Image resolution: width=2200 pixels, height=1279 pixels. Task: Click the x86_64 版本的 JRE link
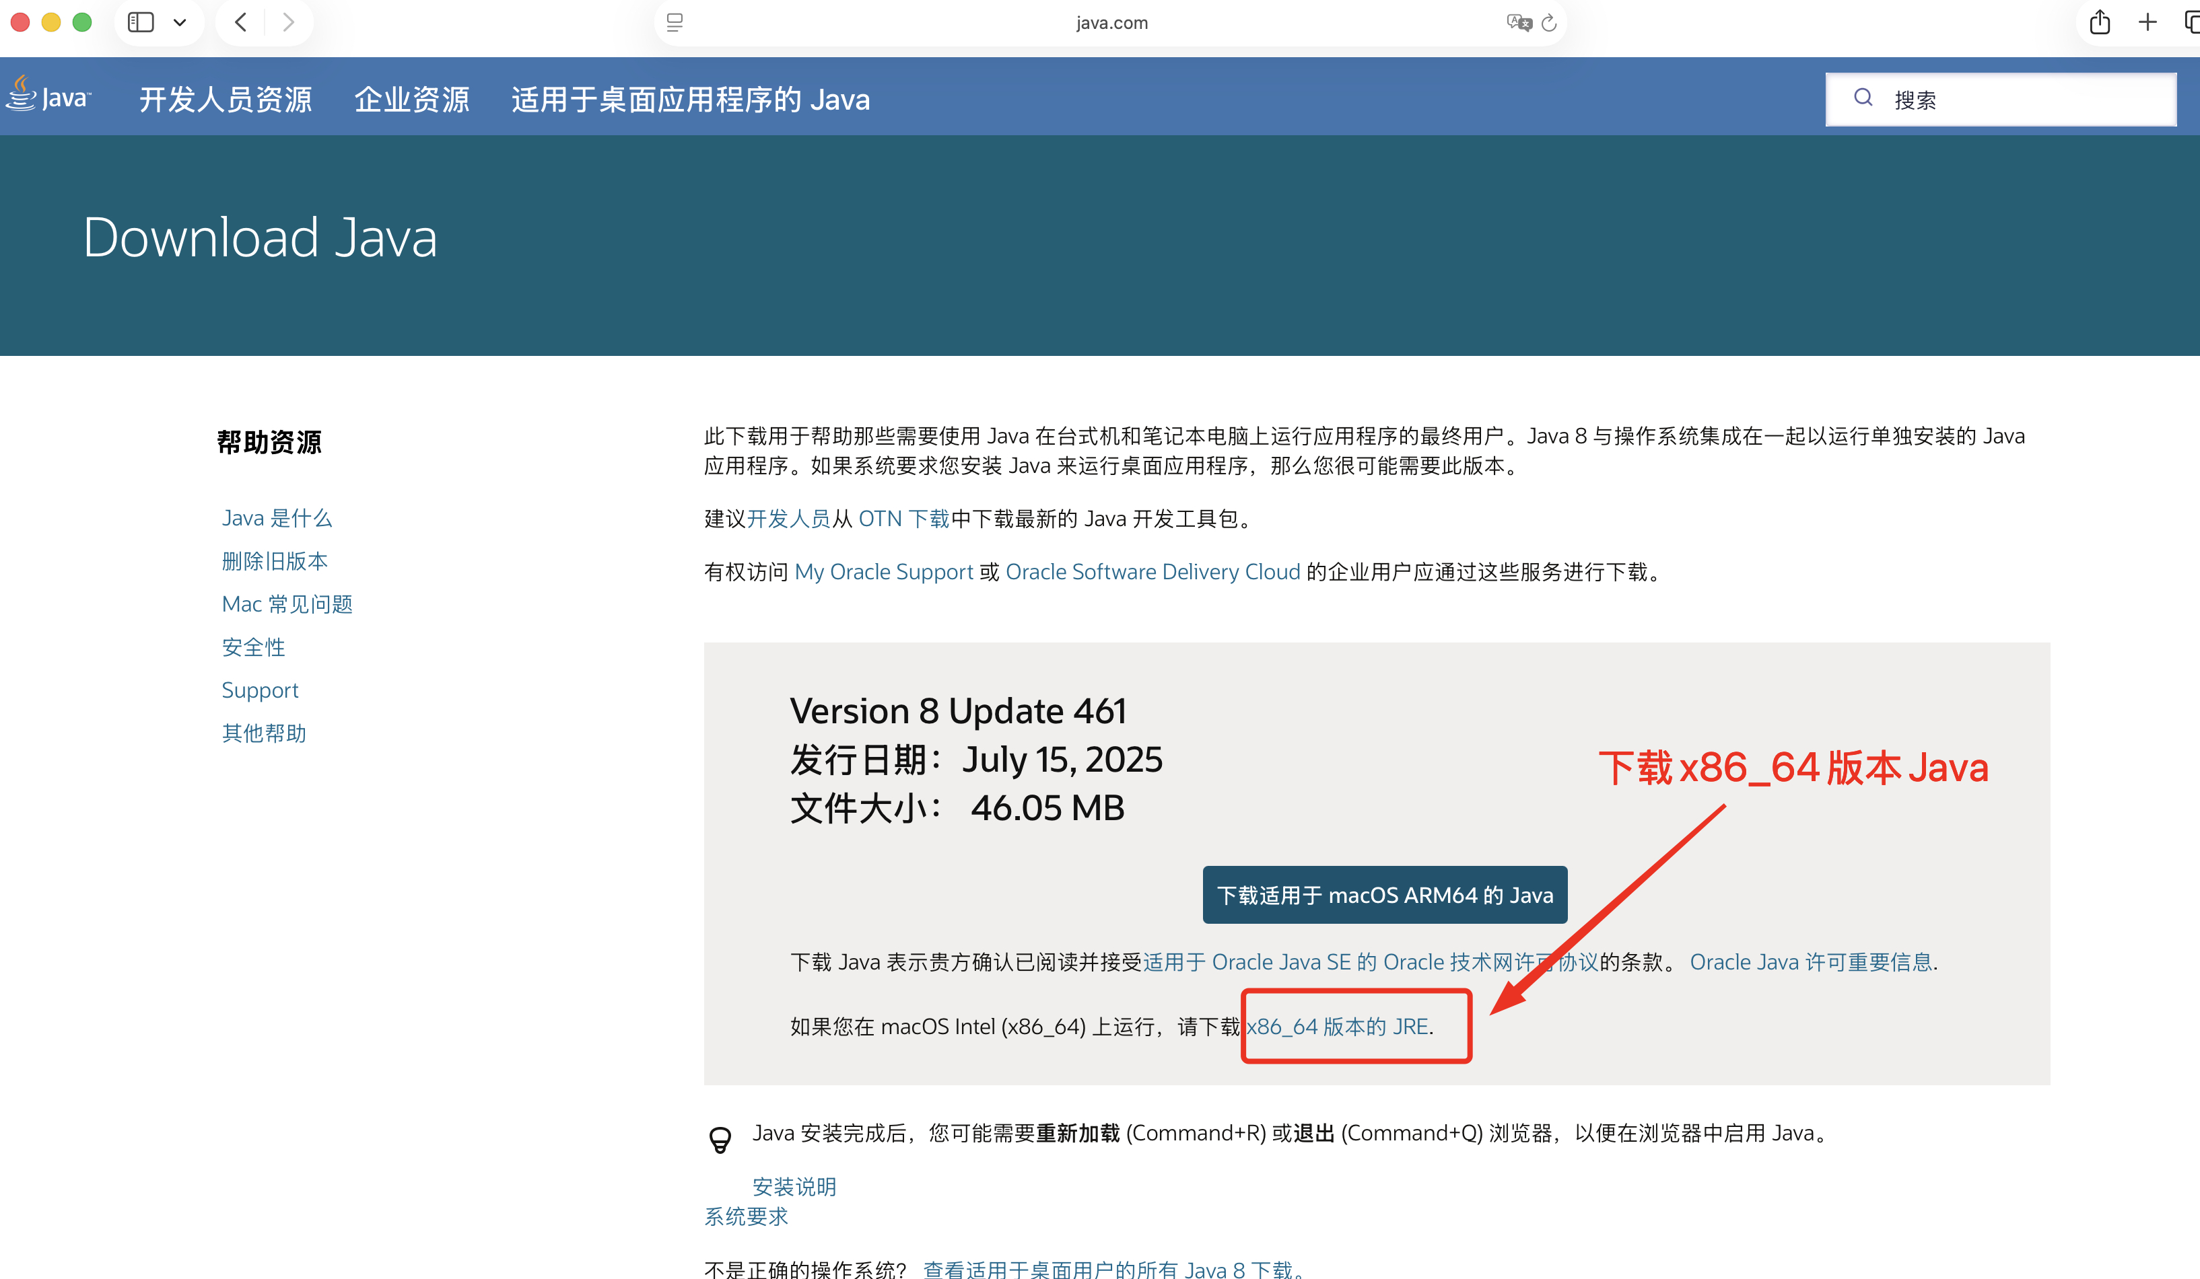point(1338,1026)
